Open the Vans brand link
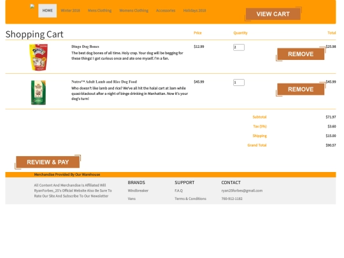Screen dimensions: 344x258 (x=132, y=199)
